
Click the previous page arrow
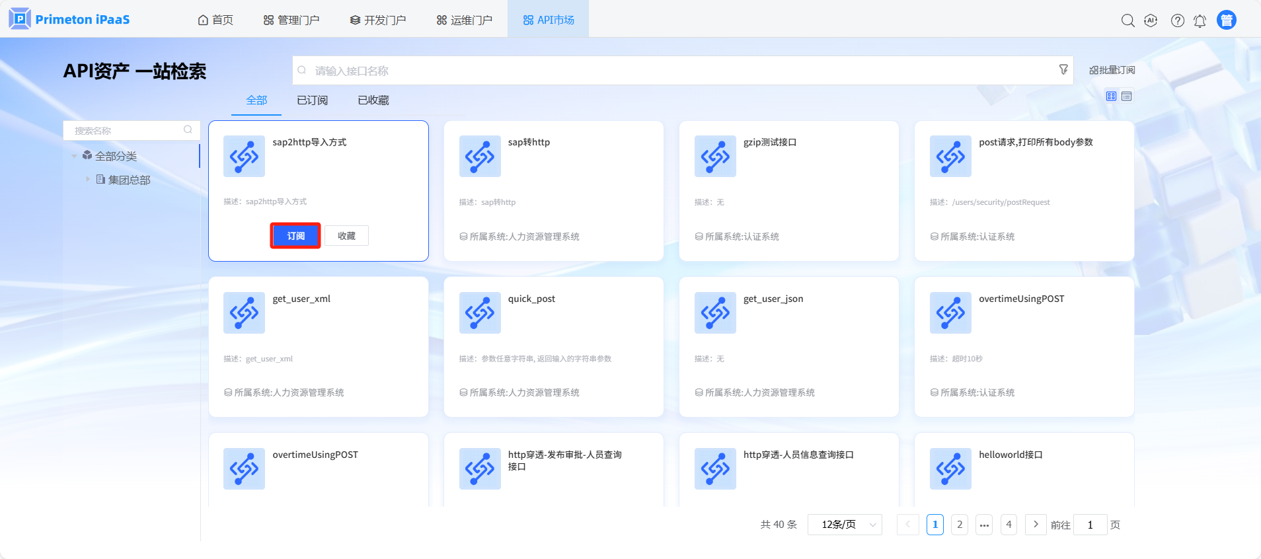[908, 525]
